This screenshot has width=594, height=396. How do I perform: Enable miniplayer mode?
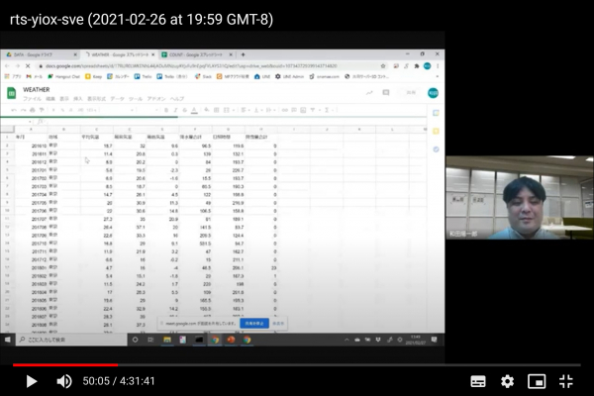click(537, 381)
